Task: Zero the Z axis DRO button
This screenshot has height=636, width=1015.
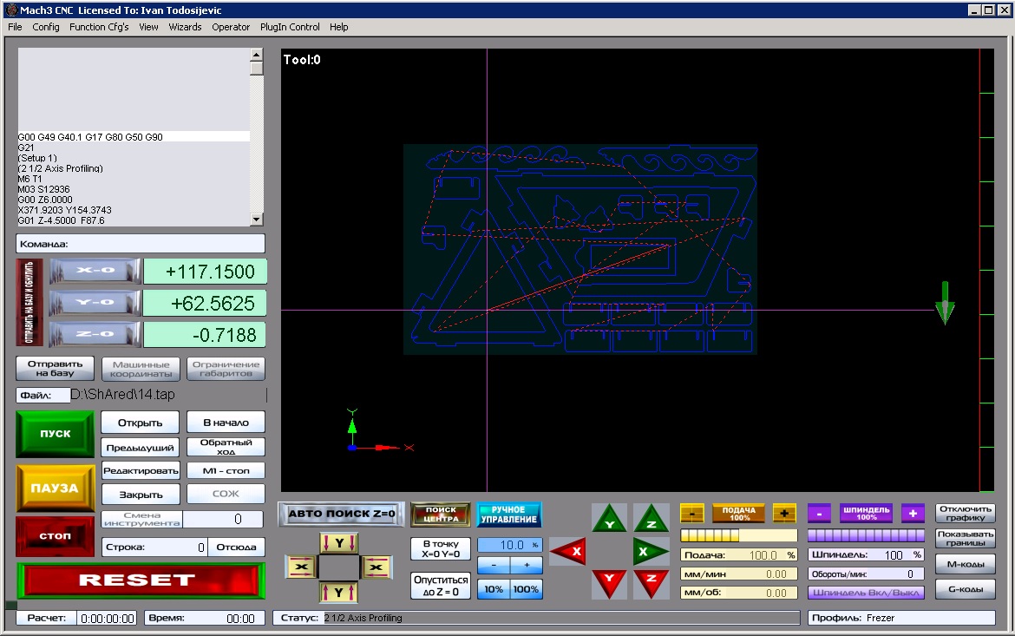Action: 95,334
